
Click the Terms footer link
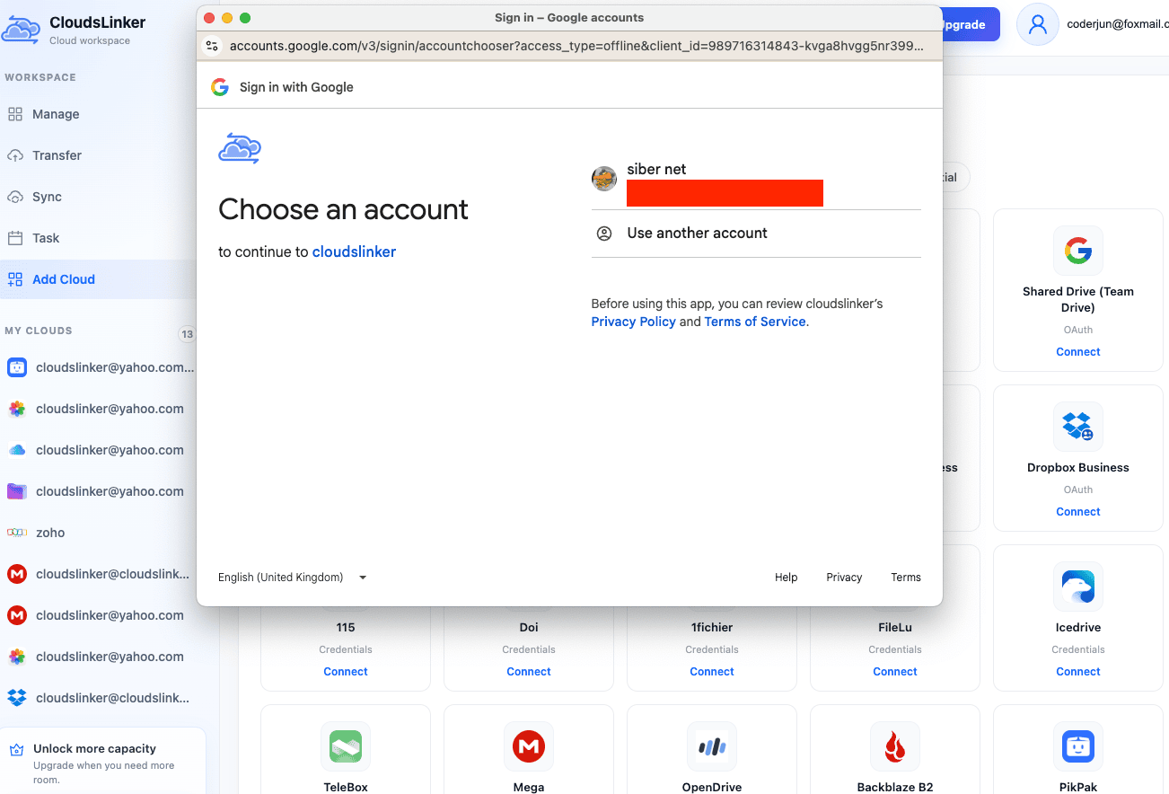click(x=906, y=578)
